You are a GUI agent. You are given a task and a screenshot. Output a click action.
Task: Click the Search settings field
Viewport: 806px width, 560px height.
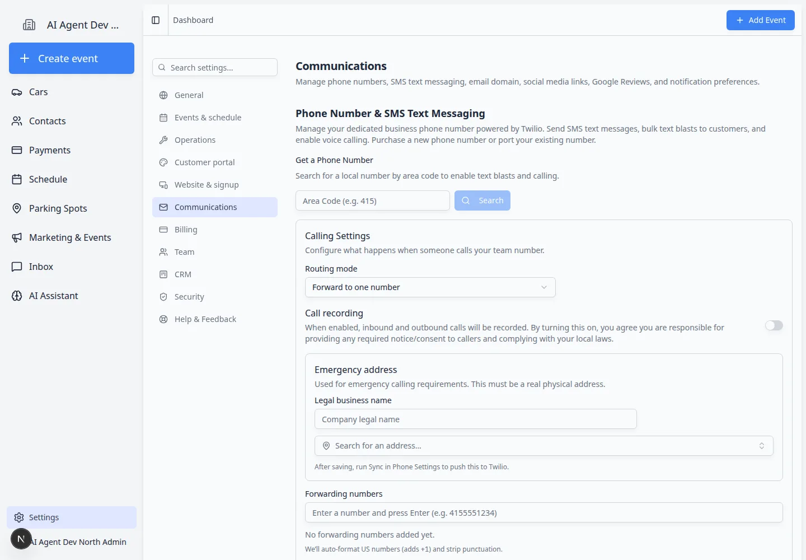point(215,67)
